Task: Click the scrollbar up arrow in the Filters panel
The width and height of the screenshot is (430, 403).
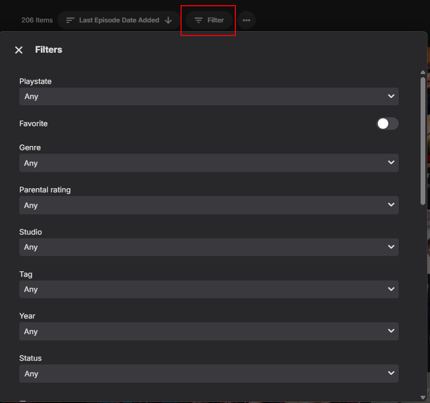Action: pos(423,72)
